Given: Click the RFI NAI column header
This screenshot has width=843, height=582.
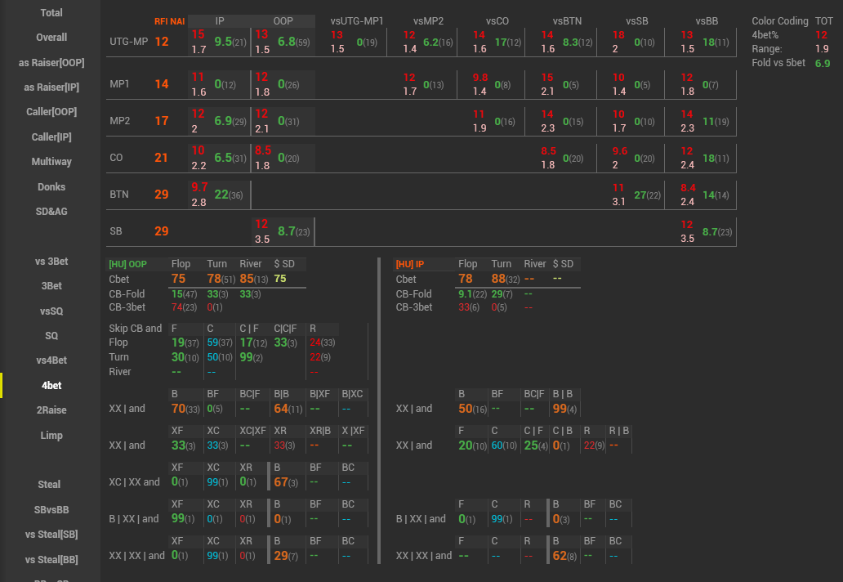Looking at the screenshot, I should point(170,21).
